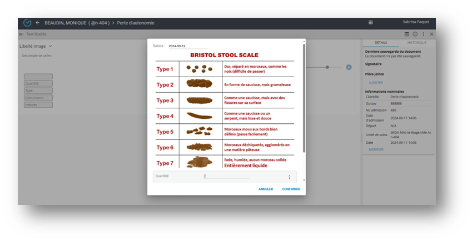Switch to the HISTORIQUE tab
Screen dimensions: 472x241
(x=417, y=43)
